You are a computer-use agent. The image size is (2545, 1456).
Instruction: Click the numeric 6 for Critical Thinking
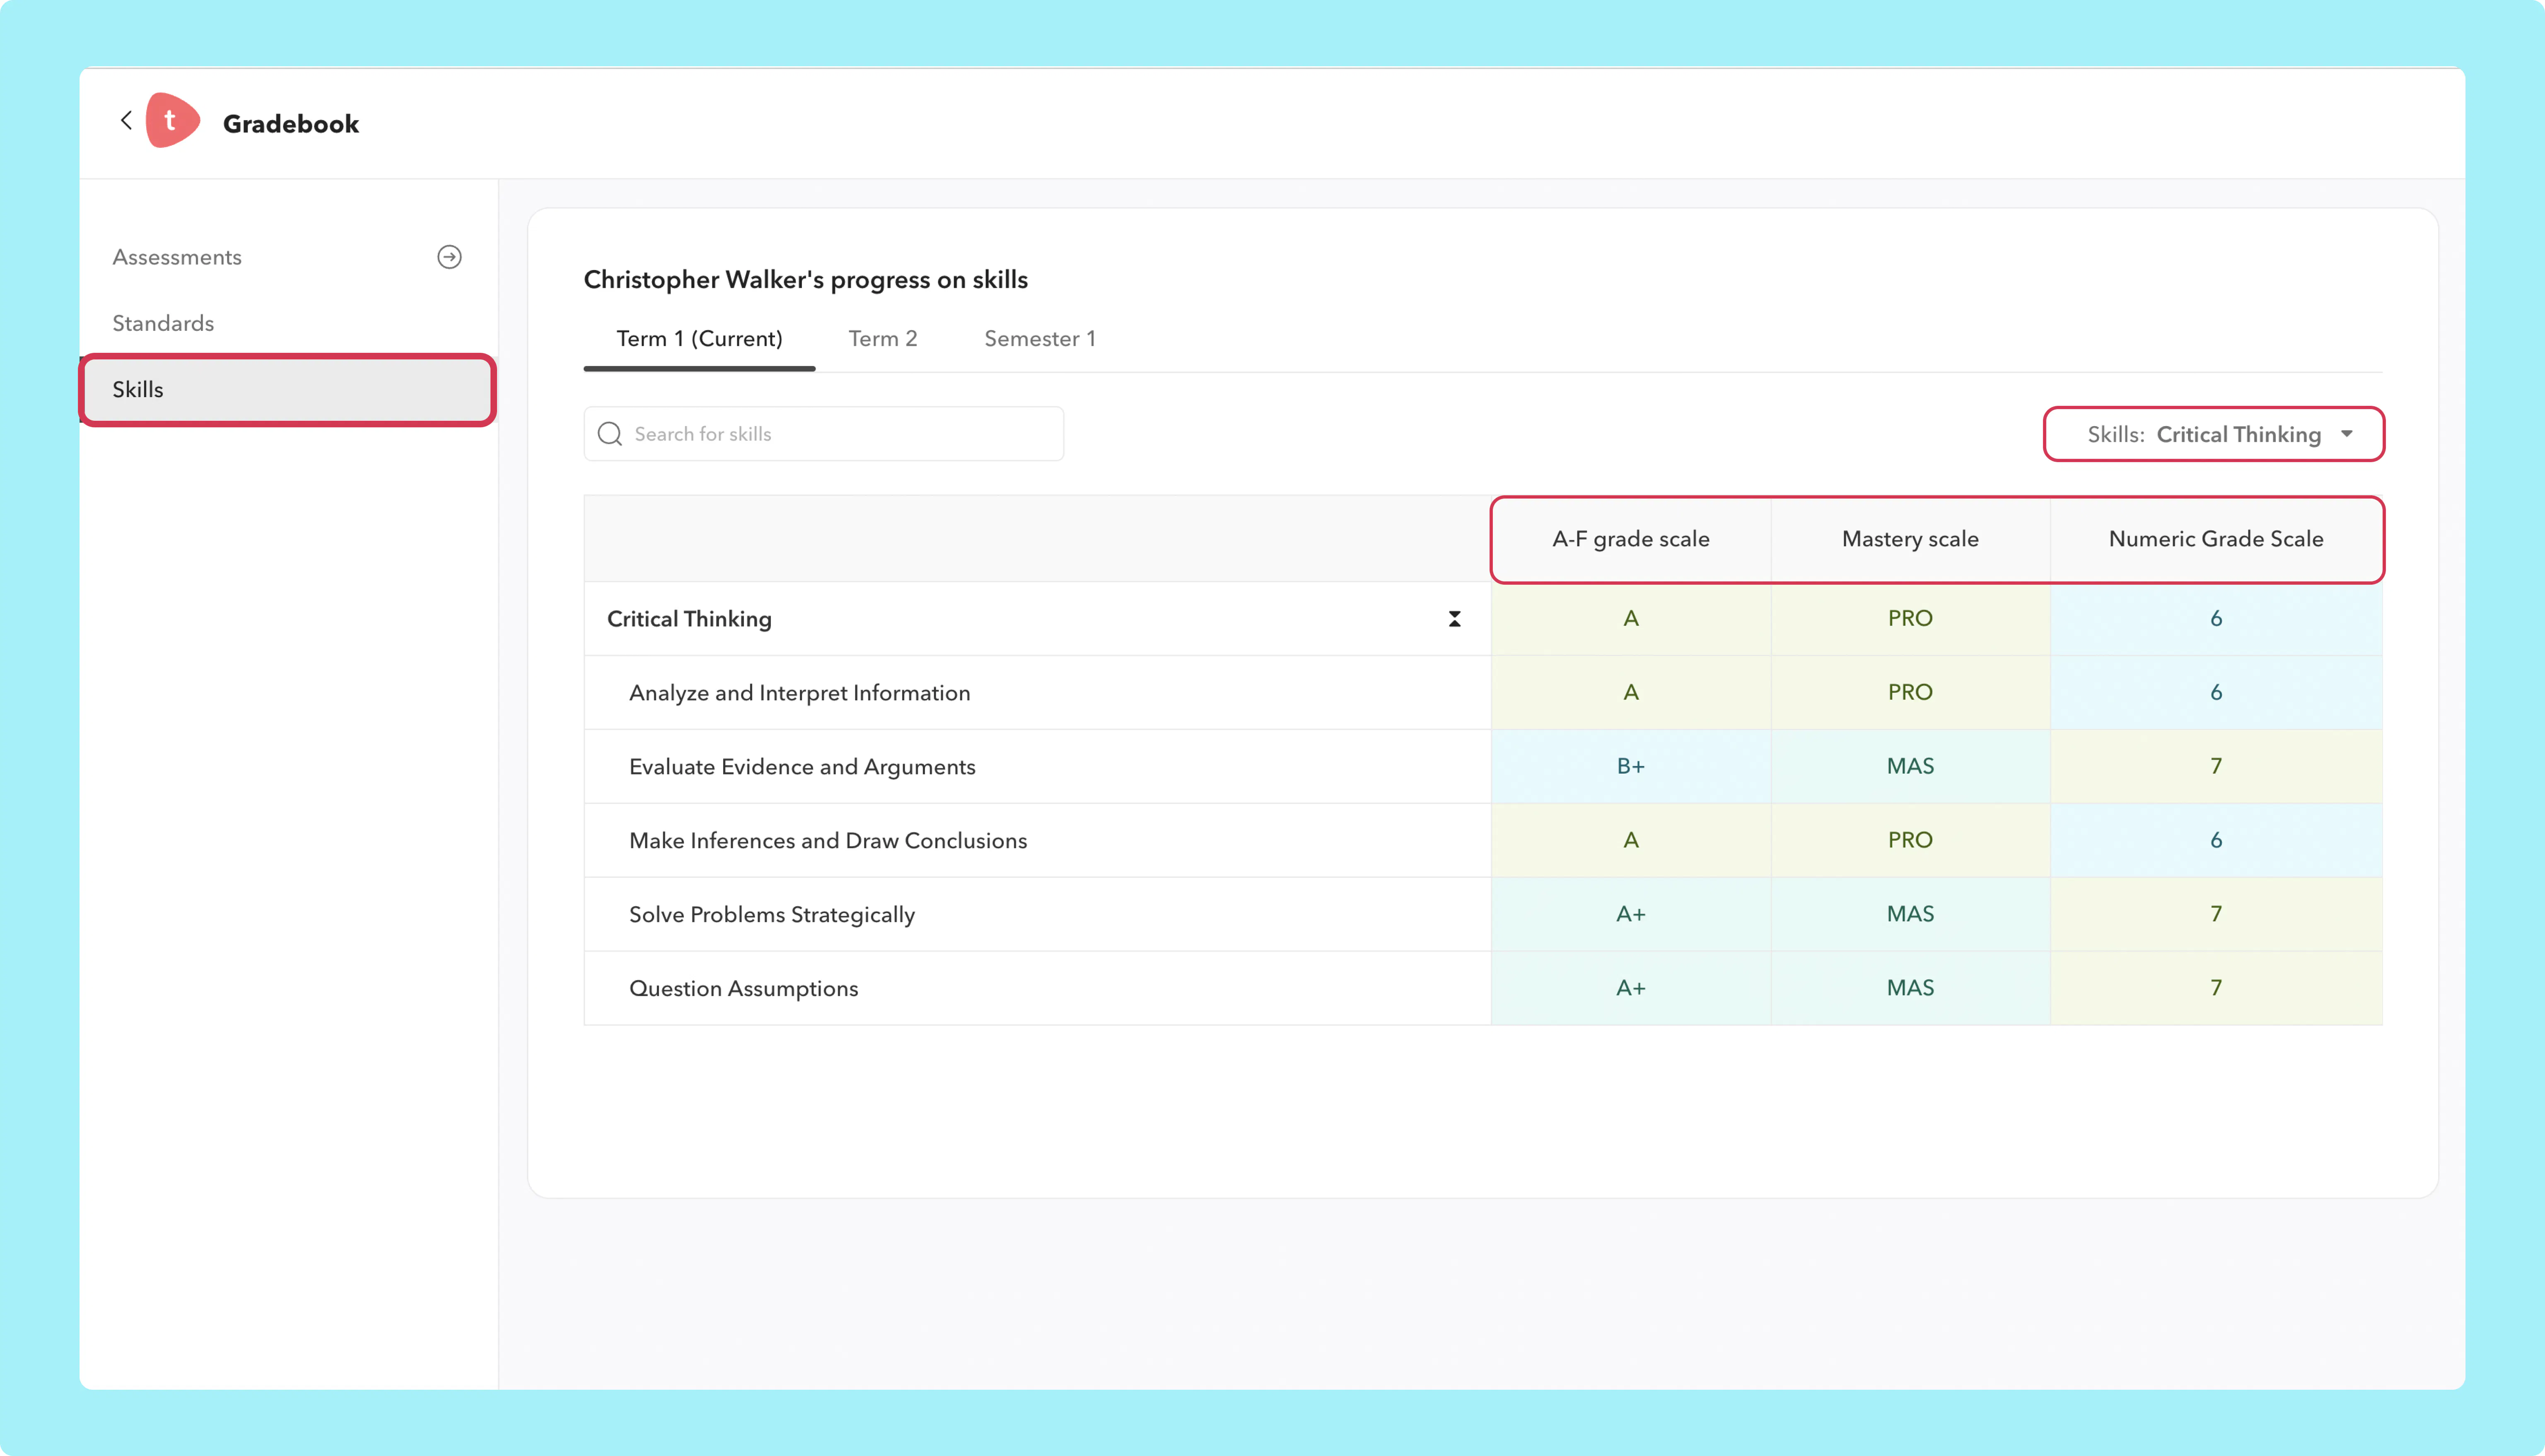(2216, 619)
